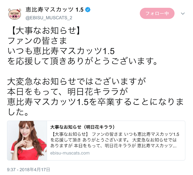Click the pig avatar profile picture
The width and height of the screenshot is (193, 175).
15,14
